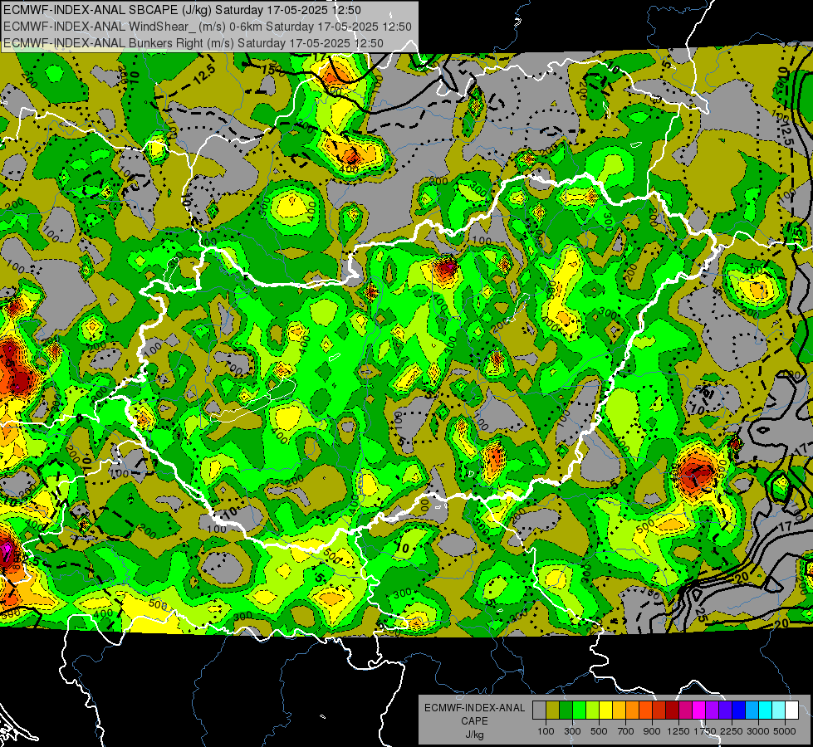Click the 1750 tick label on legend scale

(x=705, y=731)
